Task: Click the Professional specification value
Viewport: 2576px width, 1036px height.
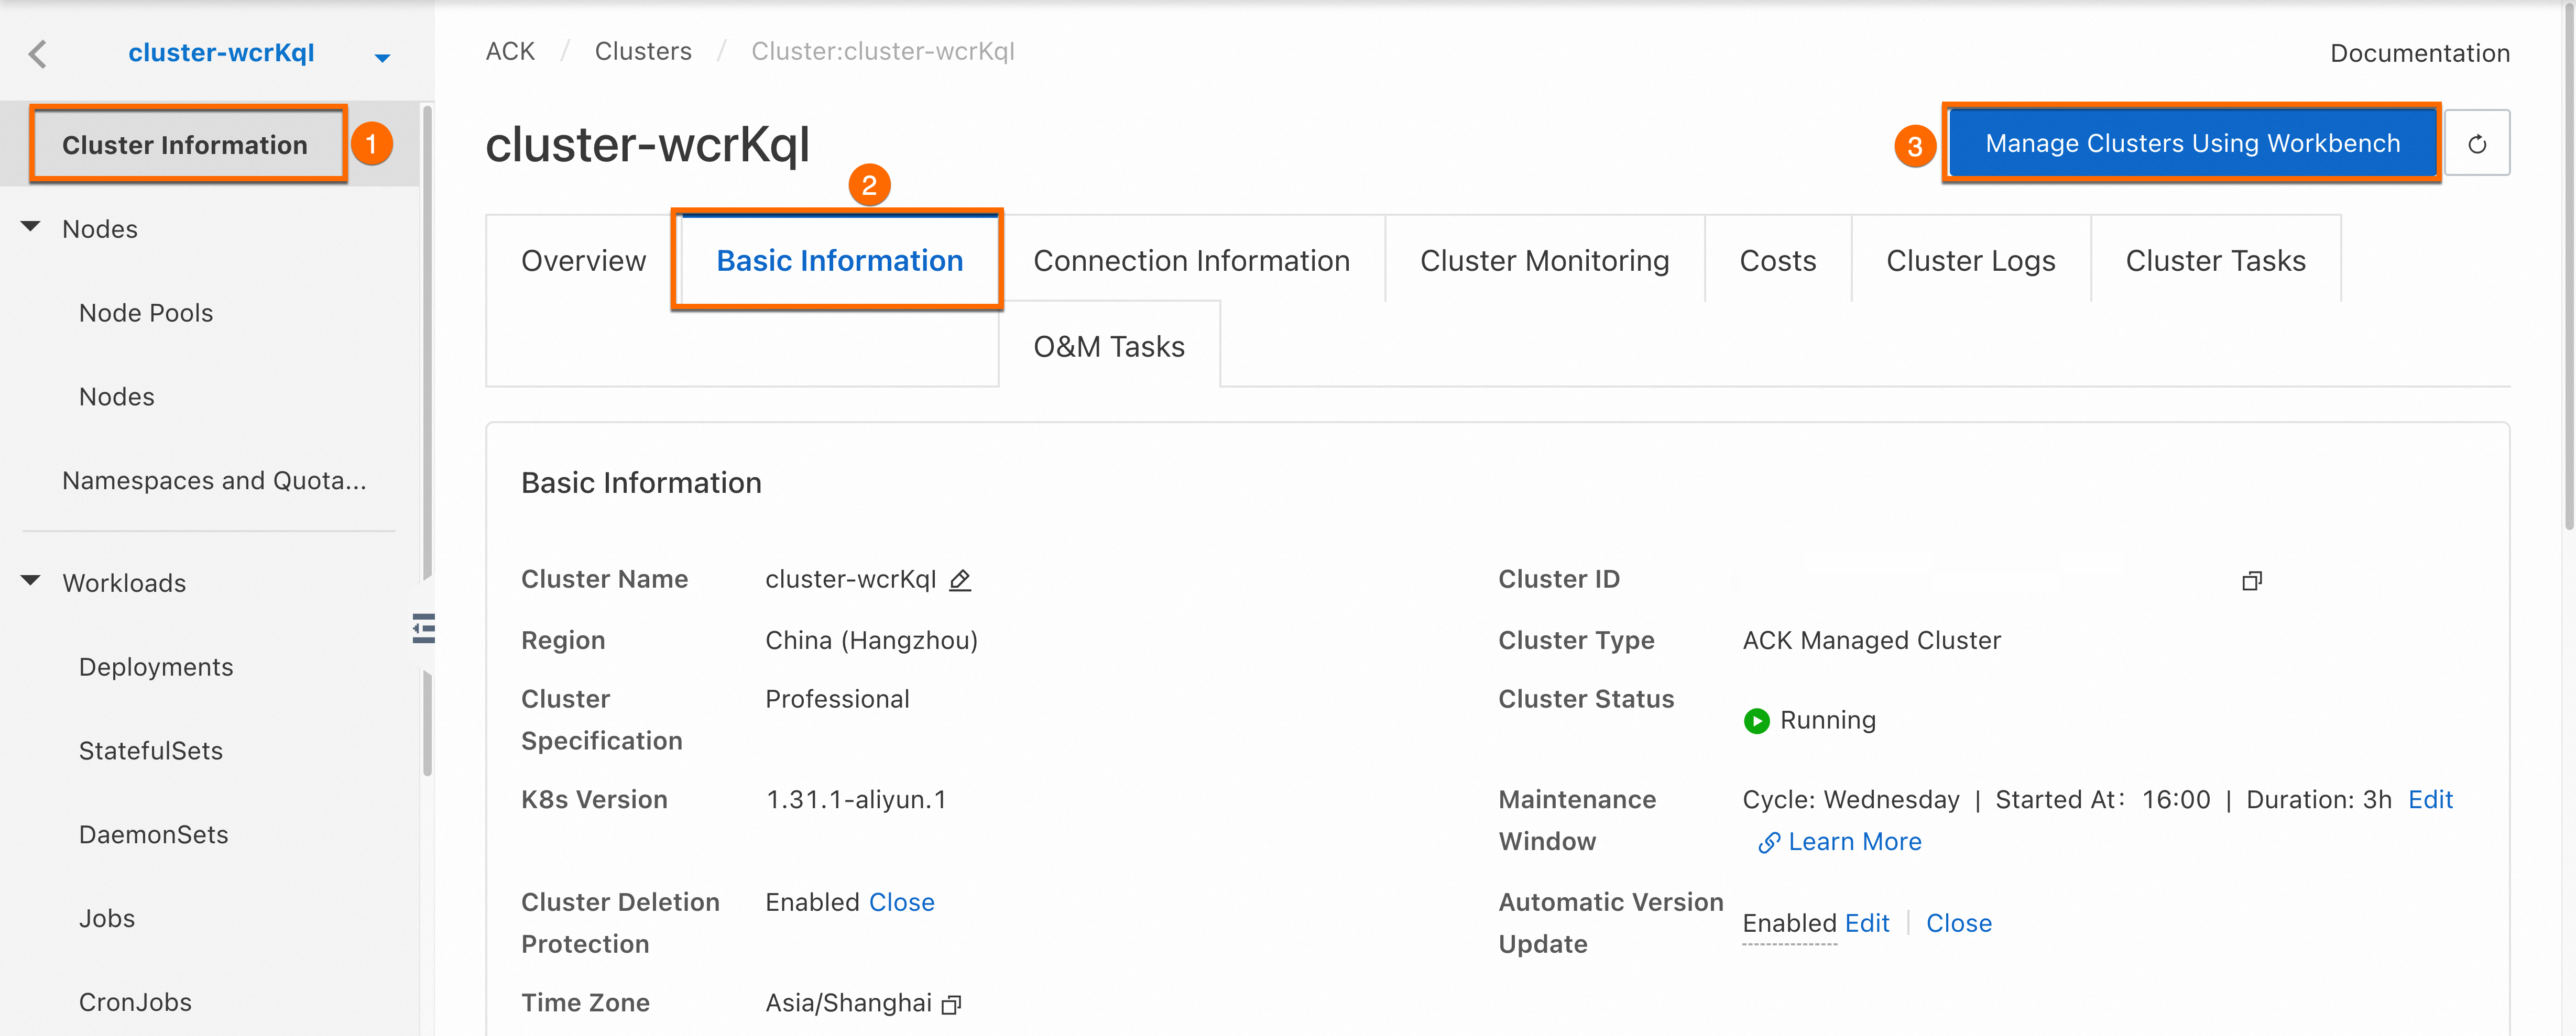Action: (838, 700)
